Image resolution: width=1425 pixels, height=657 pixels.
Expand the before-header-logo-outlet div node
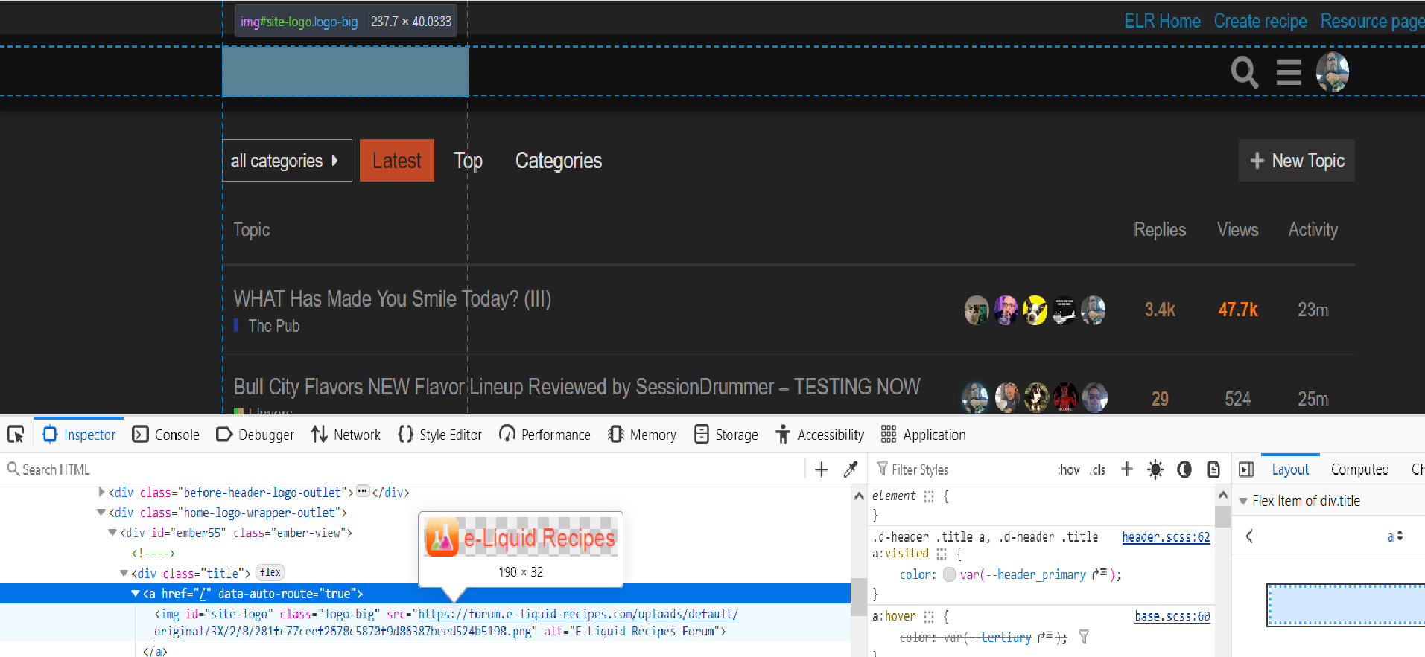pyautogui.click(x=101, y=492)
